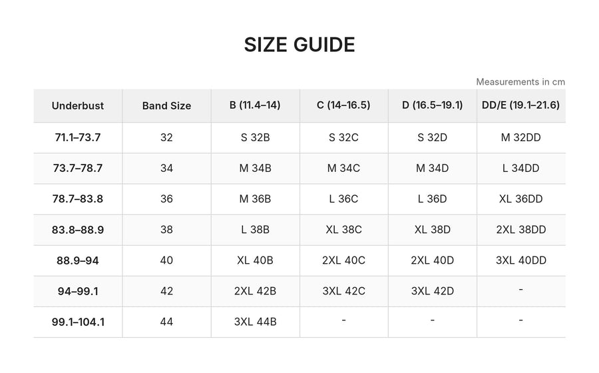Click the Measurements in cm note
Viewport: 599px width, 373px height.
coord(520,82)
